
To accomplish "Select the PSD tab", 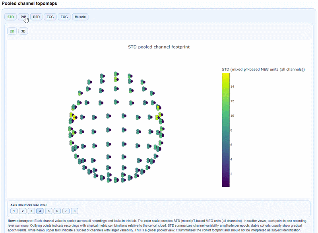I will [37, 17].
